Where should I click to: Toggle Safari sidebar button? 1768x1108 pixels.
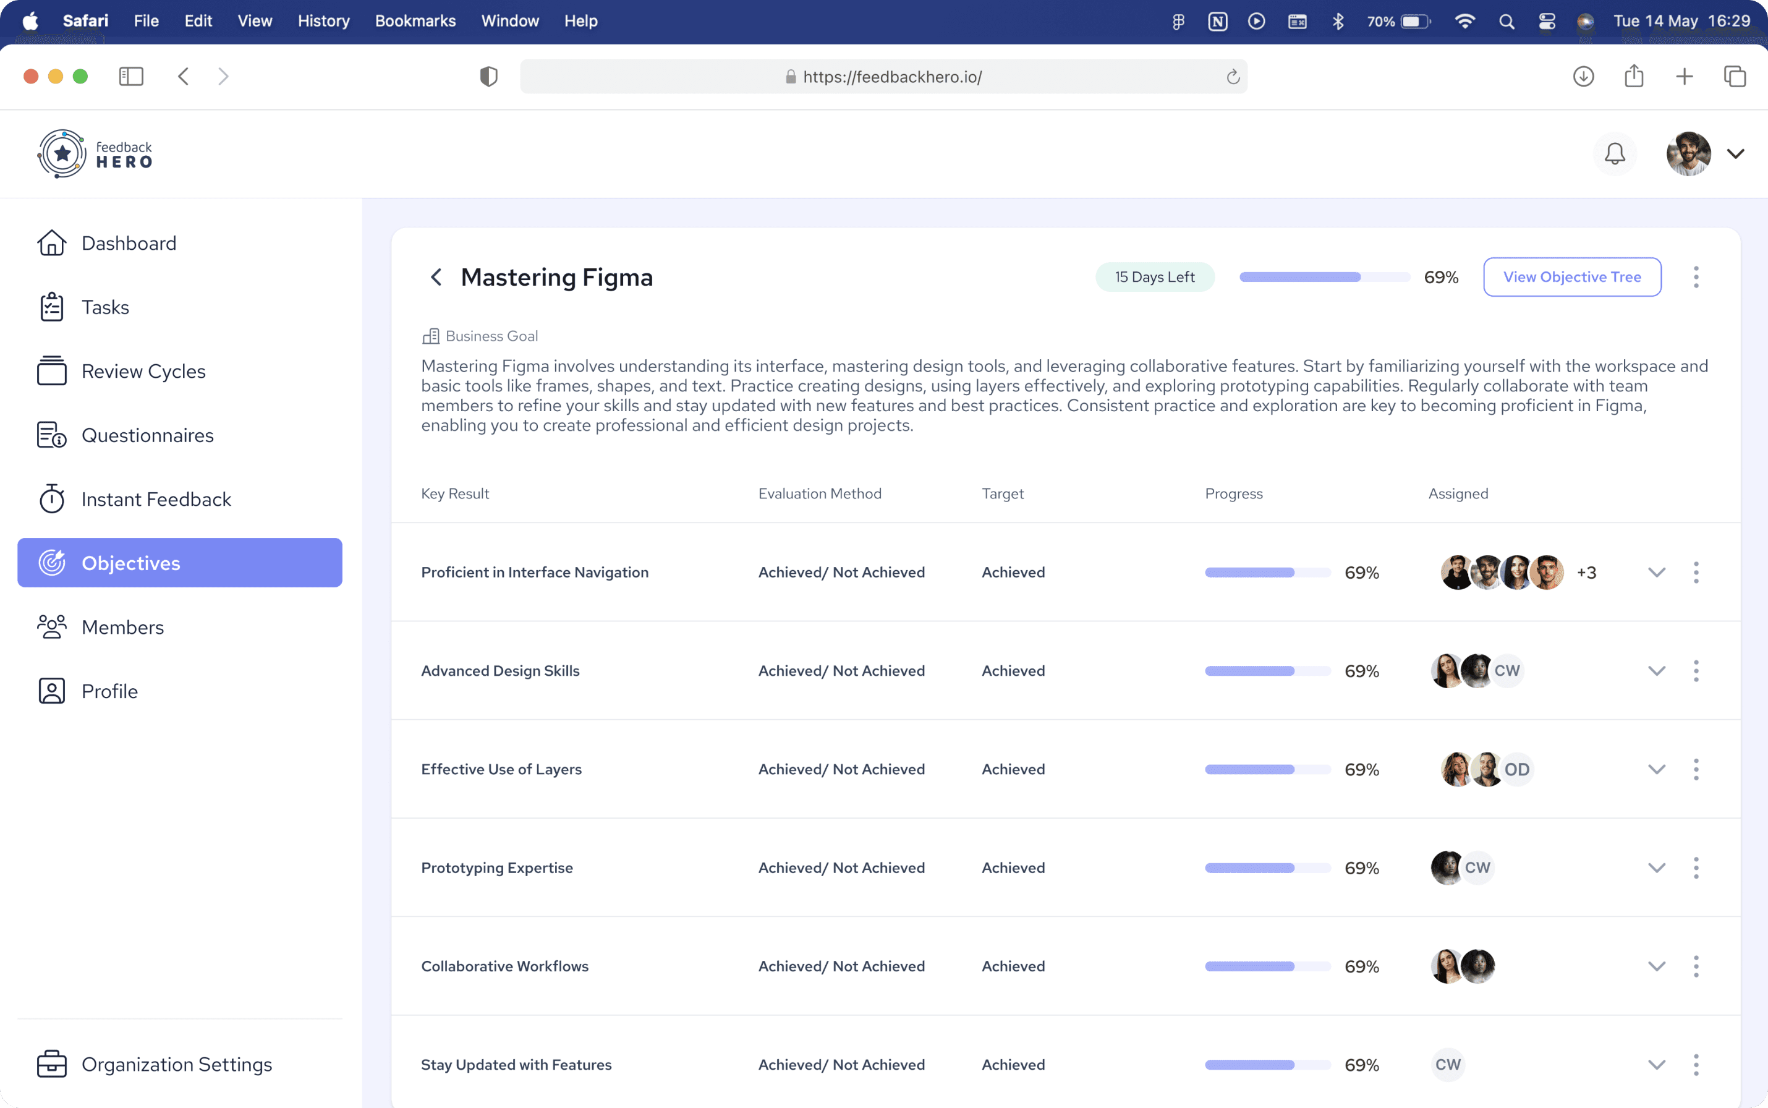(131, 76)
